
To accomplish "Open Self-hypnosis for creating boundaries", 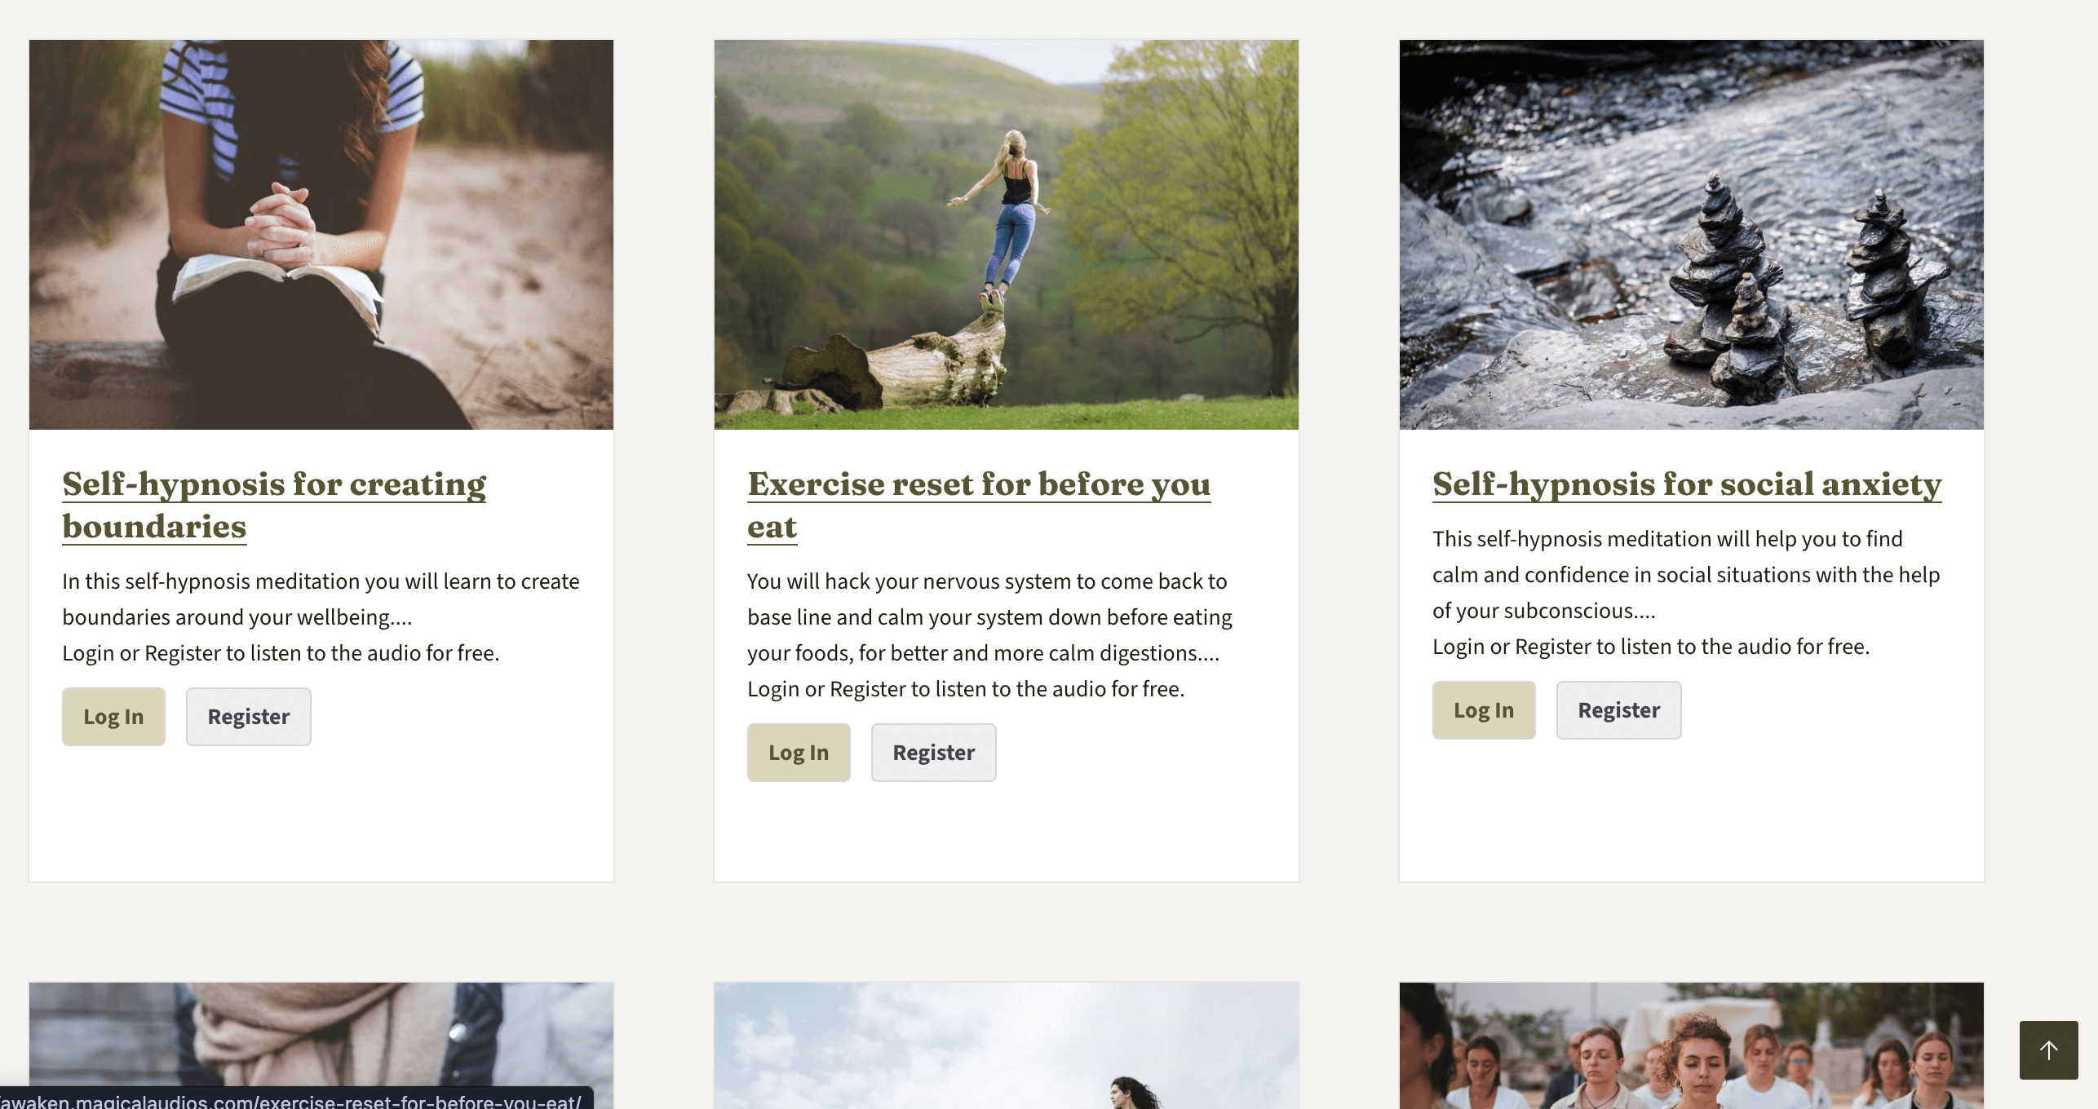I will tap(273, 503).
